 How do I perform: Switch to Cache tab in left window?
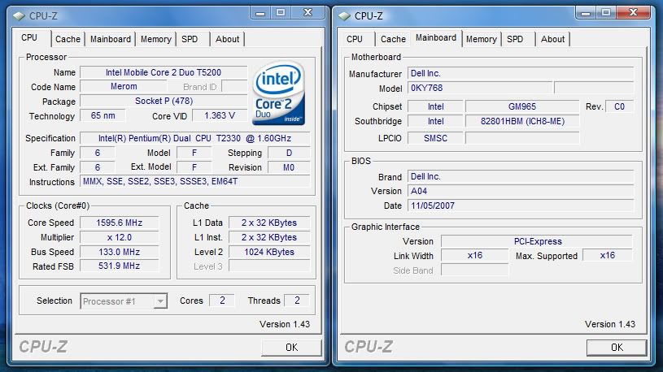coord(68,39)
